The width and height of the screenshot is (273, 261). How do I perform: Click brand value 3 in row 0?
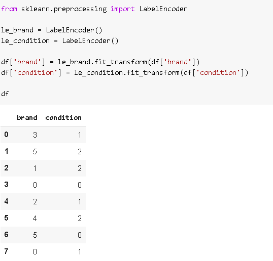35,135
